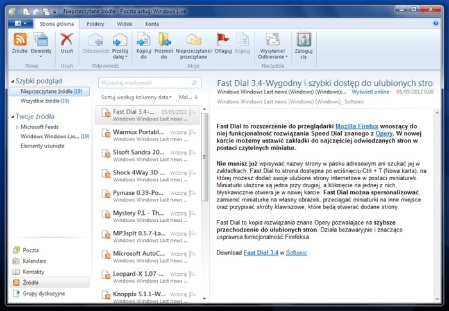Switch to Widok ribbon tab

(124, 24)
